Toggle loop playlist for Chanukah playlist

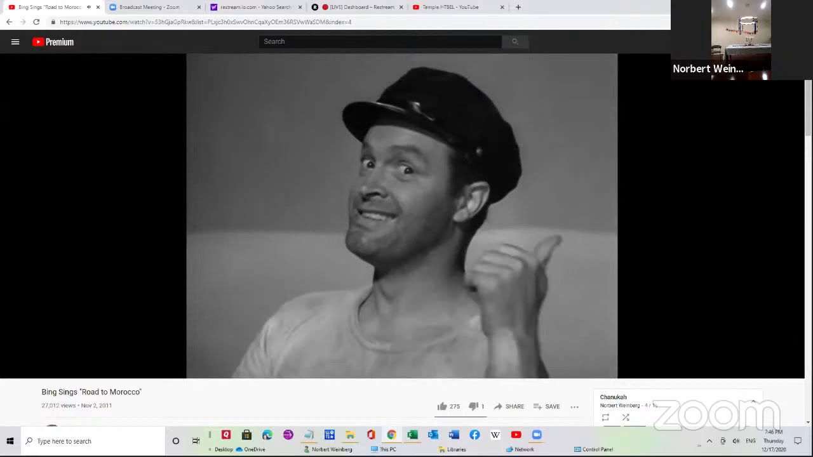(x=605, y=418)
